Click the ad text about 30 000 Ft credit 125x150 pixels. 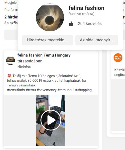coord(46,81)
